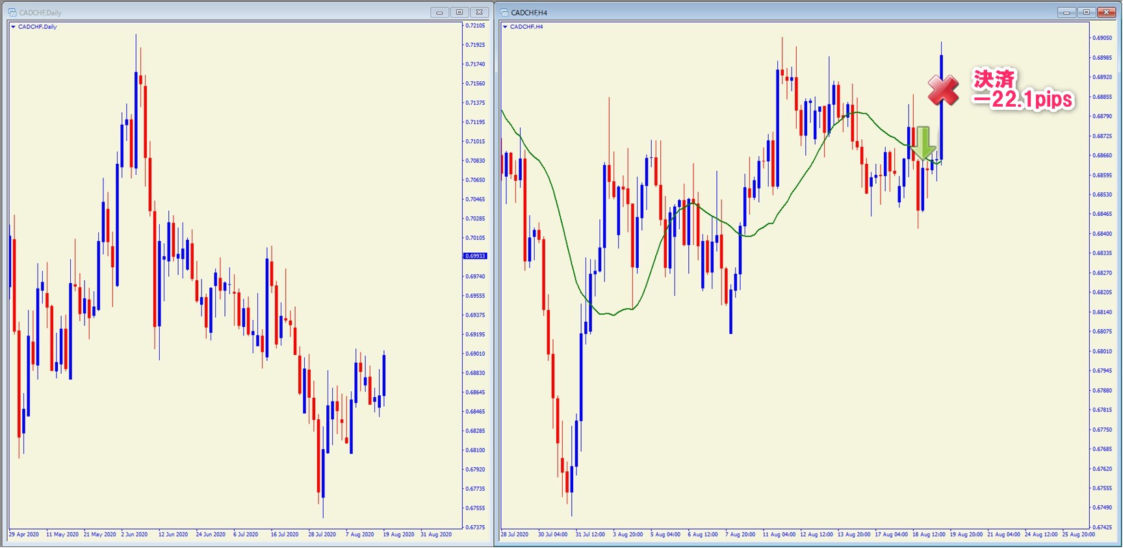Screen dimensions: 1123x548
Task: Click price 0.69010 on the Daily scale
Action: point(476,354)
